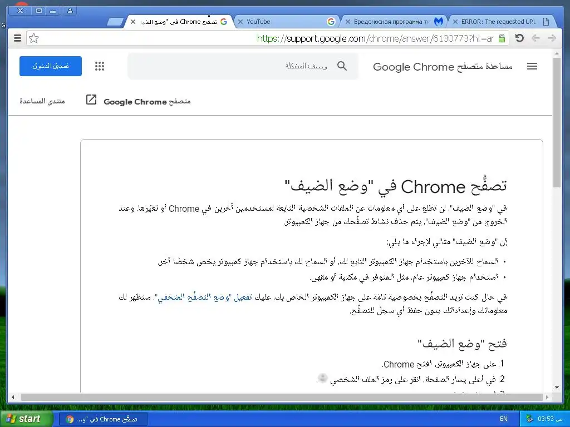This screenshot has width=570, height=427.
Task: Click the external link icon beside Google Chrome
Action: click(91, 100)
